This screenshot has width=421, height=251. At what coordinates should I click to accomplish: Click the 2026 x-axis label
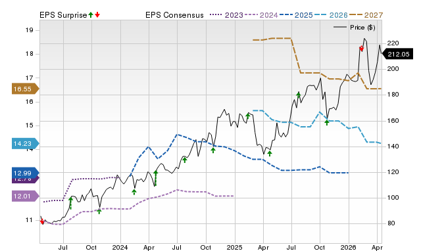pyautogui.click(x=348, y=247)
